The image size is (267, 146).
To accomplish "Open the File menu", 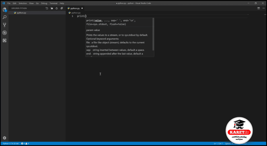I will tap(9, 3).
